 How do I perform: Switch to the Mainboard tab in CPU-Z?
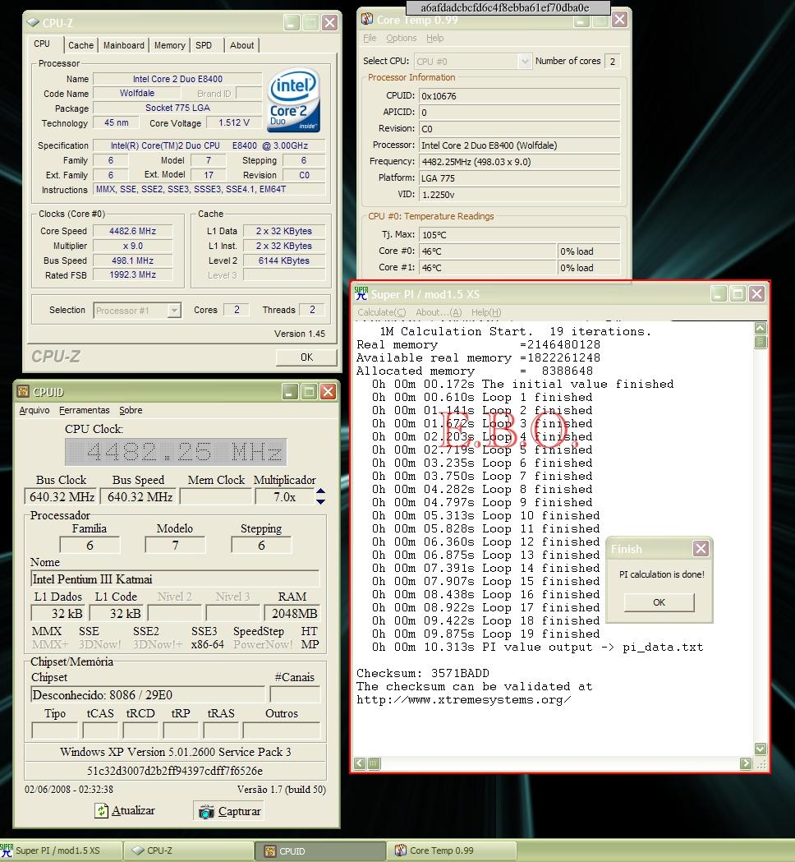pos(124,45)
